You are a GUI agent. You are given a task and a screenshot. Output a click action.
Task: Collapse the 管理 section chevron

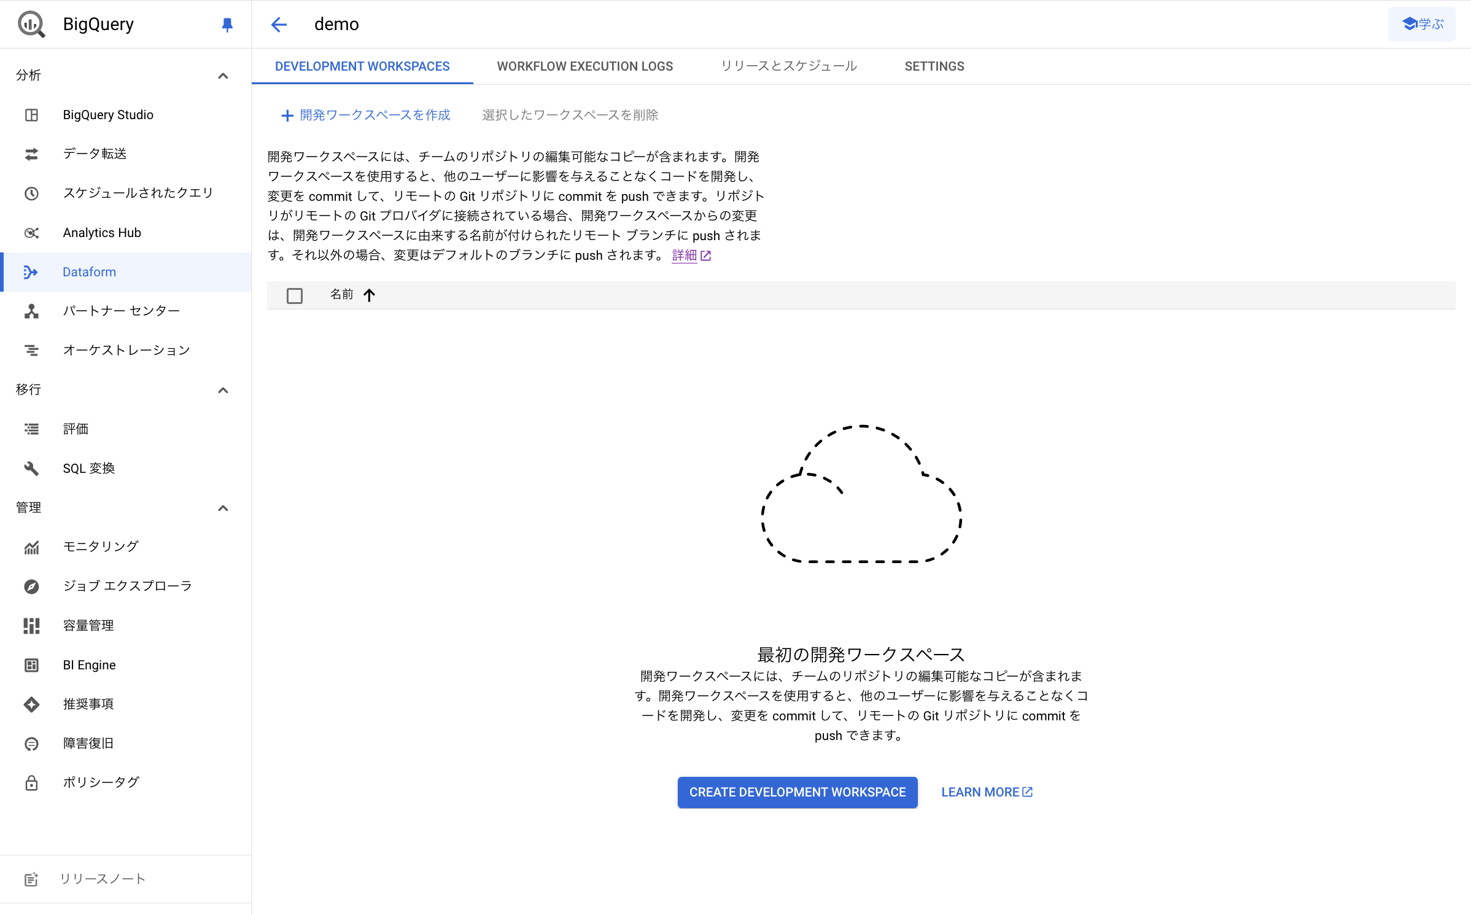pos(223,508)
